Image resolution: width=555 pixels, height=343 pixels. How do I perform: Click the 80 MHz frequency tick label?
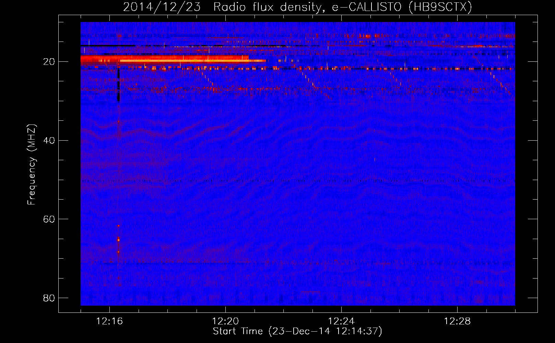[x=49, y=298]
